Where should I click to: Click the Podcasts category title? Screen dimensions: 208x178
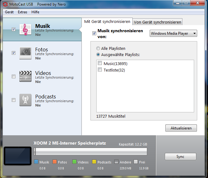click(x=45, y=97)
